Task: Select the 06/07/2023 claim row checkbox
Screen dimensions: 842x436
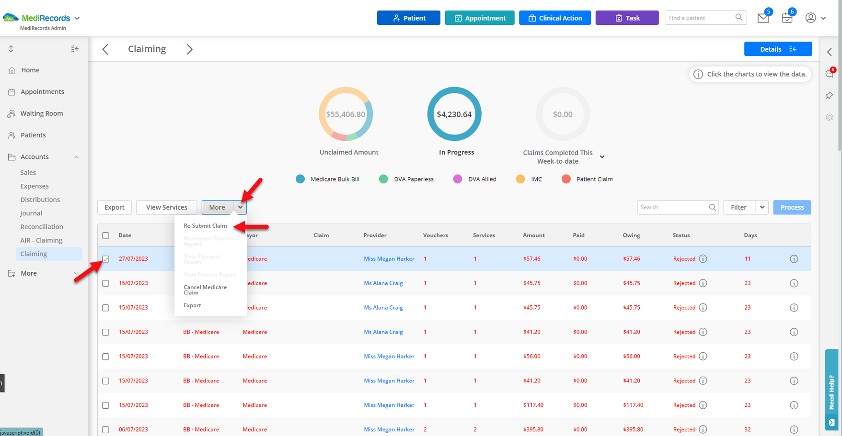Action: [106, 430]
